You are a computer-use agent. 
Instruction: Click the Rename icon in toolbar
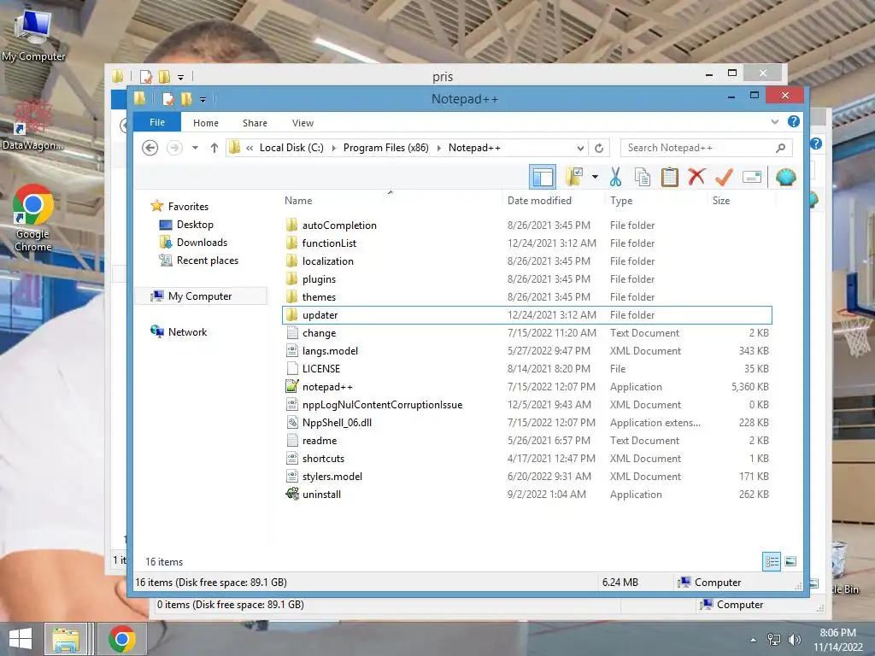coord(752,178)
